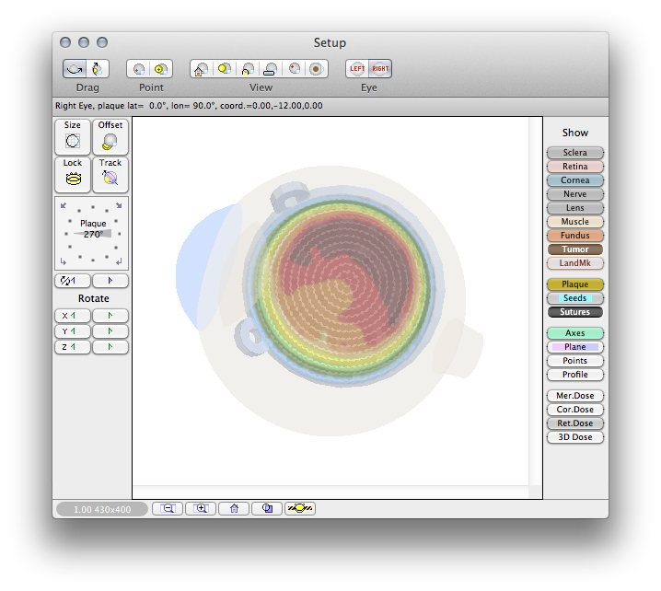Click the home view icon in bottom bar

pyautogui.click(x=234, y=508)
